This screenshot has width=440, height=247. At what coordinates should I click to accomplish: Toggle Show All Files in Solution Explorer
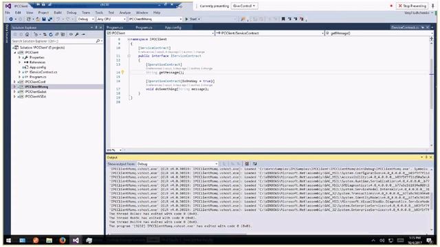click(x=63, y=34)
